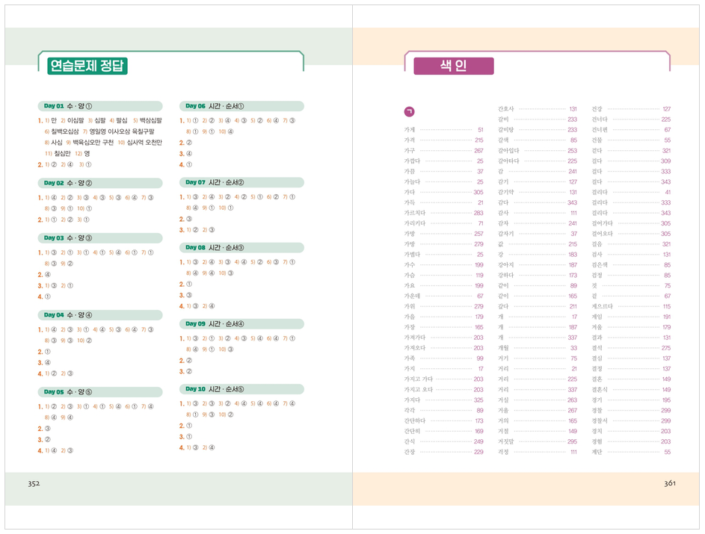Click the index entry 걸어오다
This screenshot has height=534, width=705.
[631, 234]
